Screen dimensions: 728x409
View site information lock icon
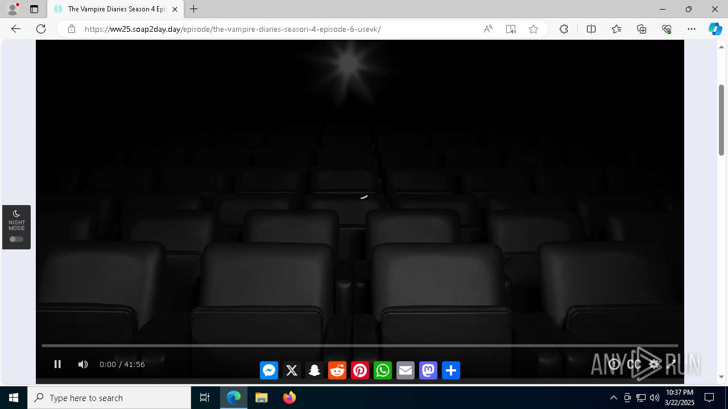72,29
